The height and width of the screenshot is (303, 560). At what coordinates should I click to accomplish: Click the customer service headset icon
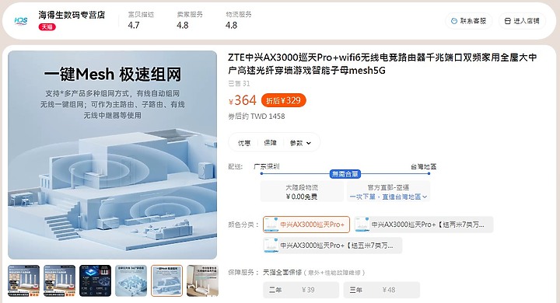[x=454, y=21]
